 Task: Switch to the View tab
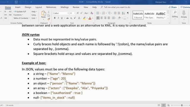tap(86, 7)
